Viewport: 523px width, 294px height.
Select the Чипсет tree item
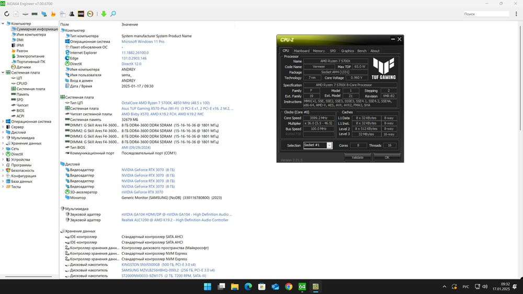click(22, 105)
